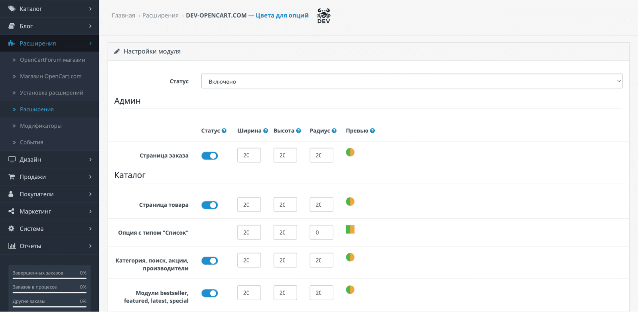Screen dimensions: 638x312
Task: Click Радиус field for Опция с типом Список
Action: coord(321,232)
